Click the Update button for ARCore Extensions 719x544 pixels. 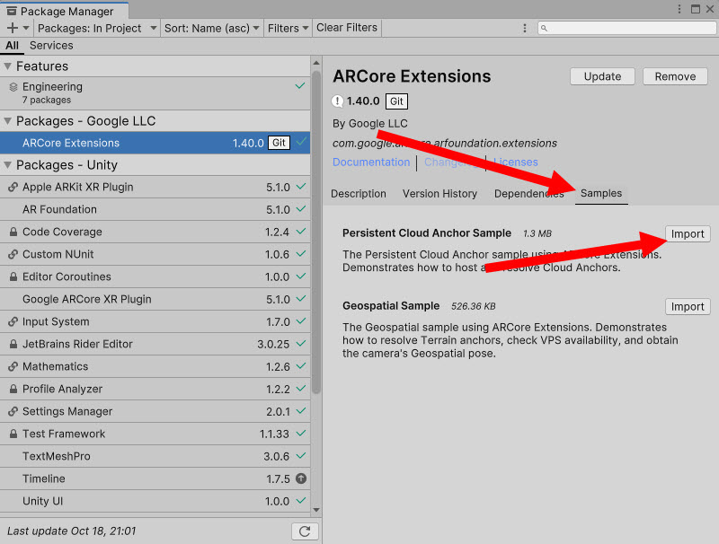pos(602,76)
